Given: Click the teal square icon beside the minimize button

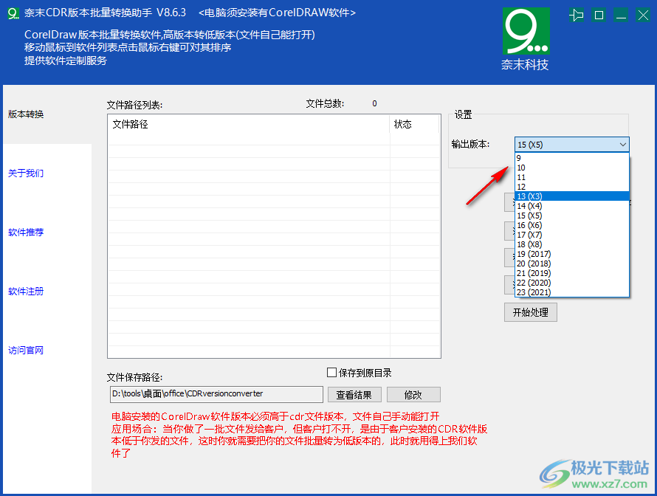Looking at the screenshot, I should point(599,15).
